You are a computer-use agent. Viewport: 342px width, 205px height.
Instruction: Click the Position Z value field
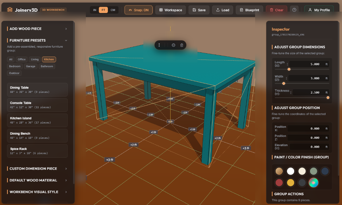[308, 138]
